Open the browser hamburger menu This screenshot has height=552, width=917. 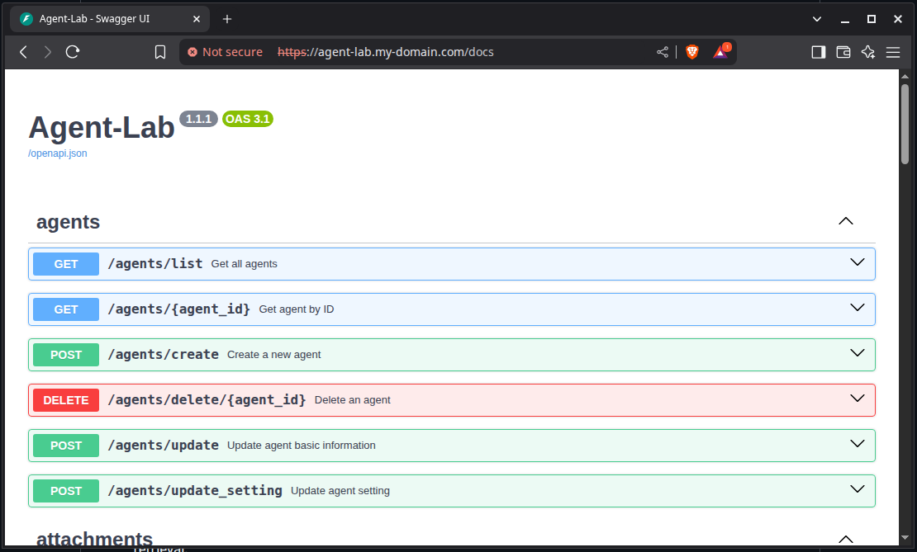point(893,52)
